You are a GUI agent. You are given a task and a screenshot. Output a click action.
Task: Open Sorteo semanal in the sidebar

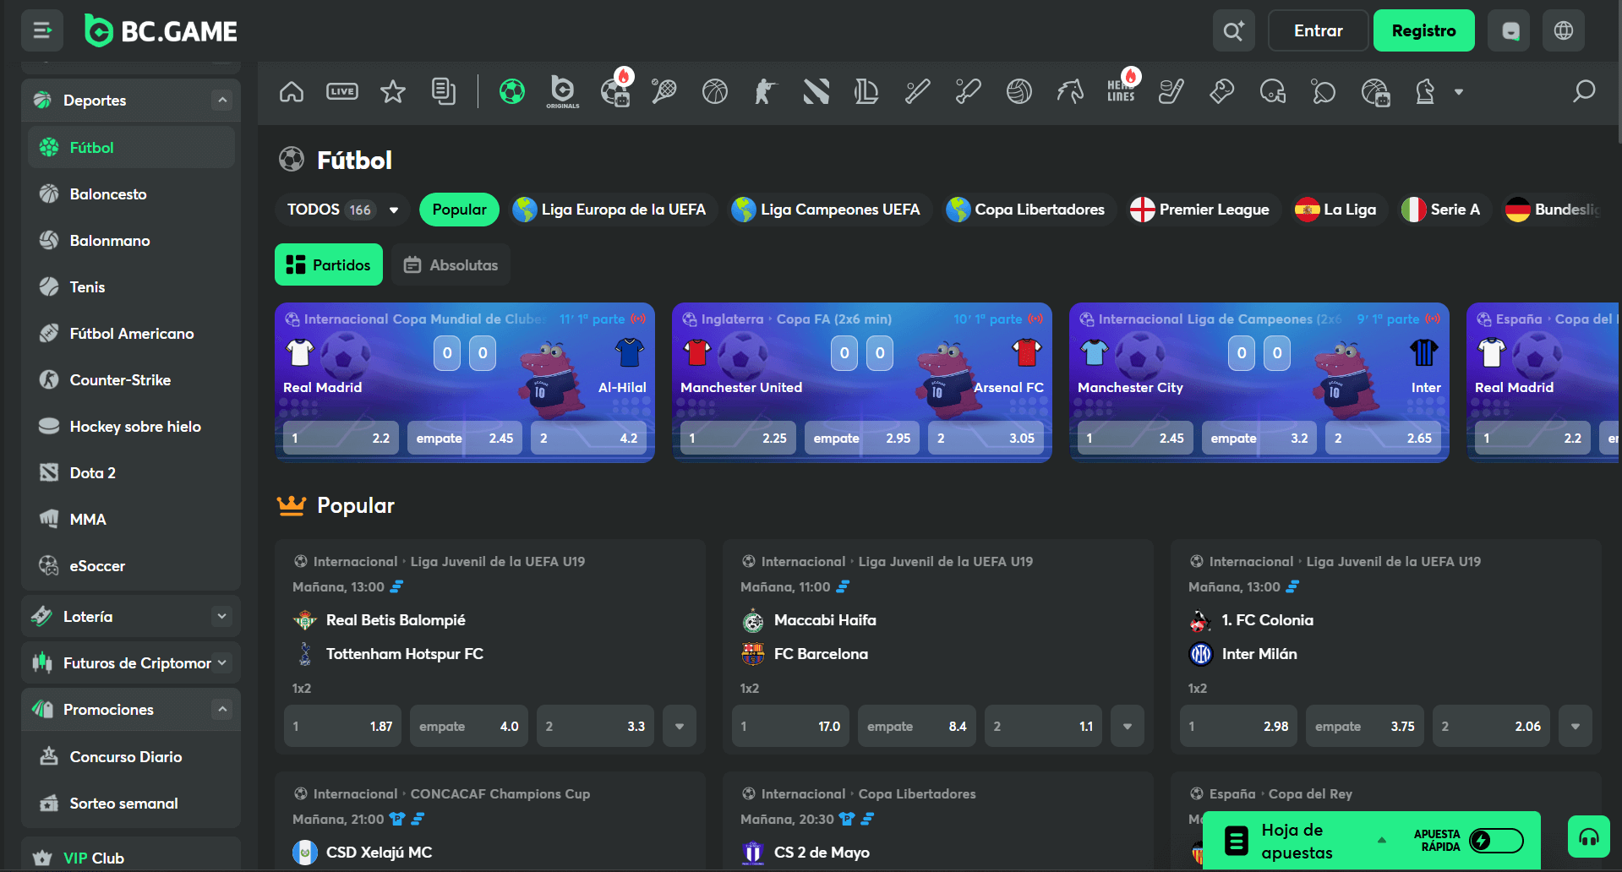(x=131, y=804)
